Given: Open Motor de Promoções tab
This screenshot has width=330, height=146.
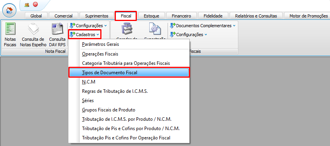Looking at the screenshot, I should (x=307, y=16).
